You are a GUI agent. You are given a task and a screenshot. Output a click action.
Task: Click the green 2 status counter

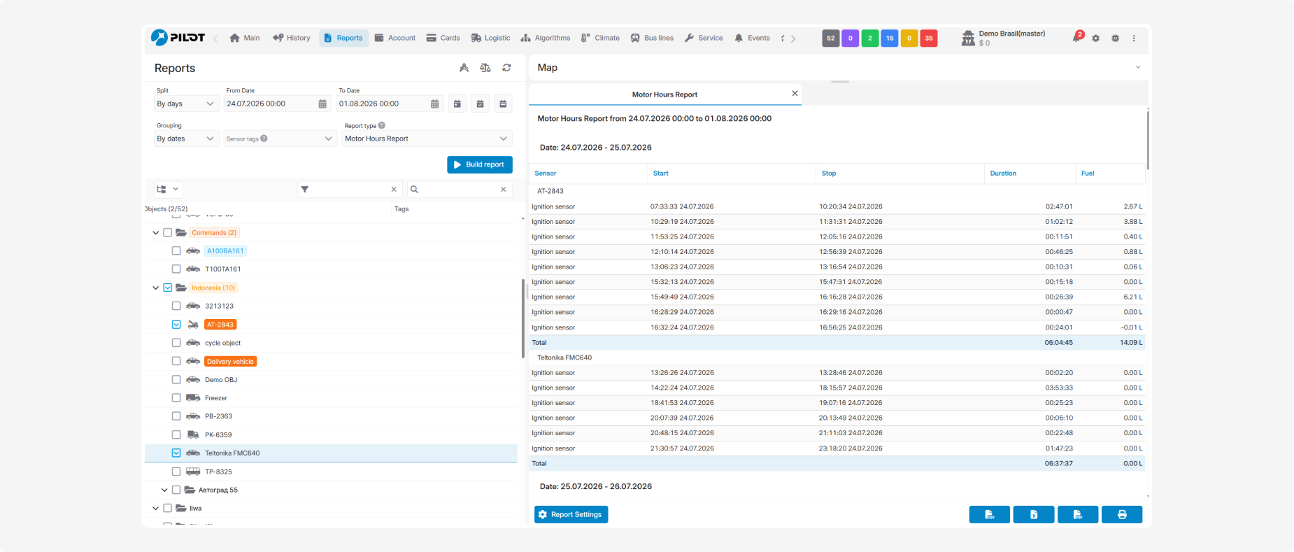click(x=870, y=38)
